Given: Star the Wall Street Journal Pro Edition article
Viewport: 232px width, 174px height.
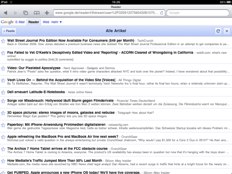Looking at the screenshot, I should (x=3, y=41).
